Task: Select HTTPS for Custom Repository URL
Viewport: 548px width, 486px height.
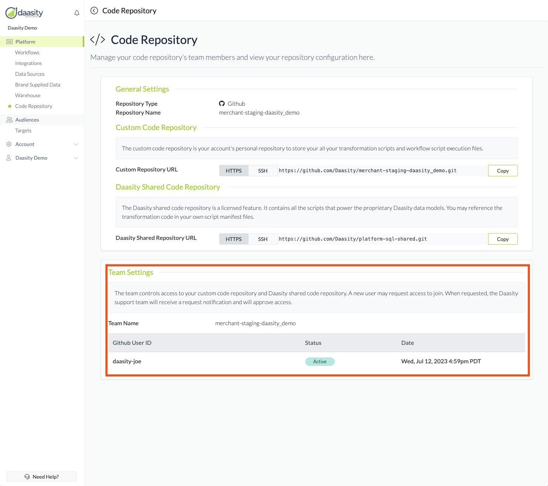Action: pyautogui.click(x=234, y=171)
